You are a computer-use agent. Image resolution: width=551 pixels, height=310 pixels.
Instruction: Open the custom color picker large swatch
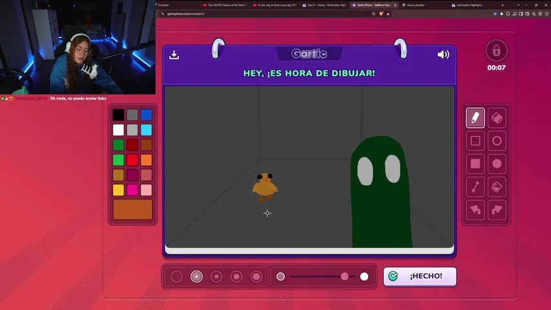click(x=132, y=209)
